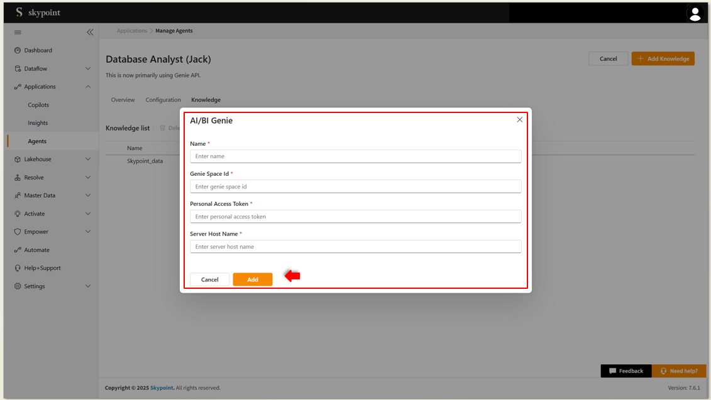Close the AI/BI Genie dialog with X

(x=519, y=120)
